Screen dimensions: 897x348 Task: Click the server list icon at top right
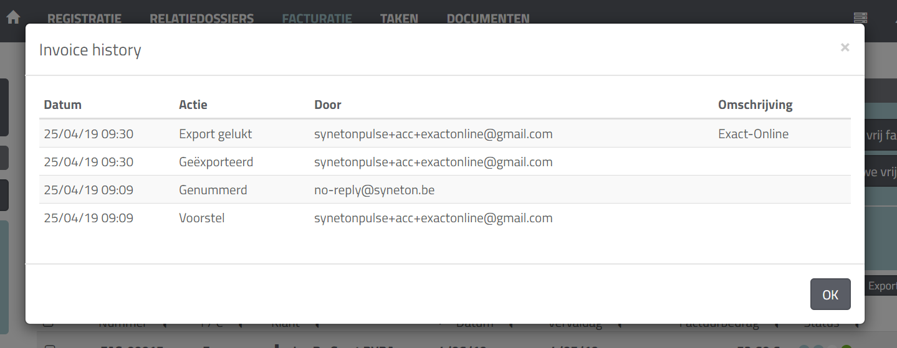(x=861, y=17)
